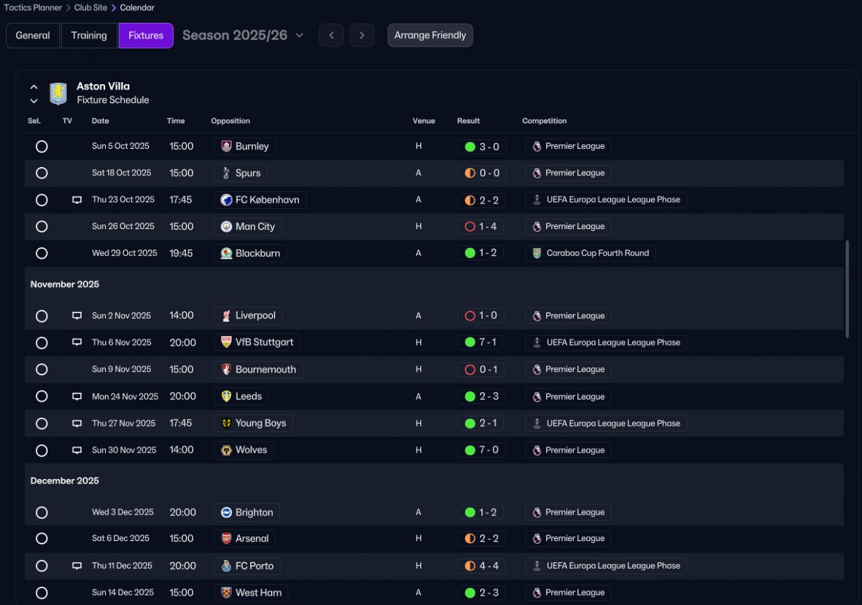
Task: Click the TV icon on the Wolves fixture
Action: [77, 450]
